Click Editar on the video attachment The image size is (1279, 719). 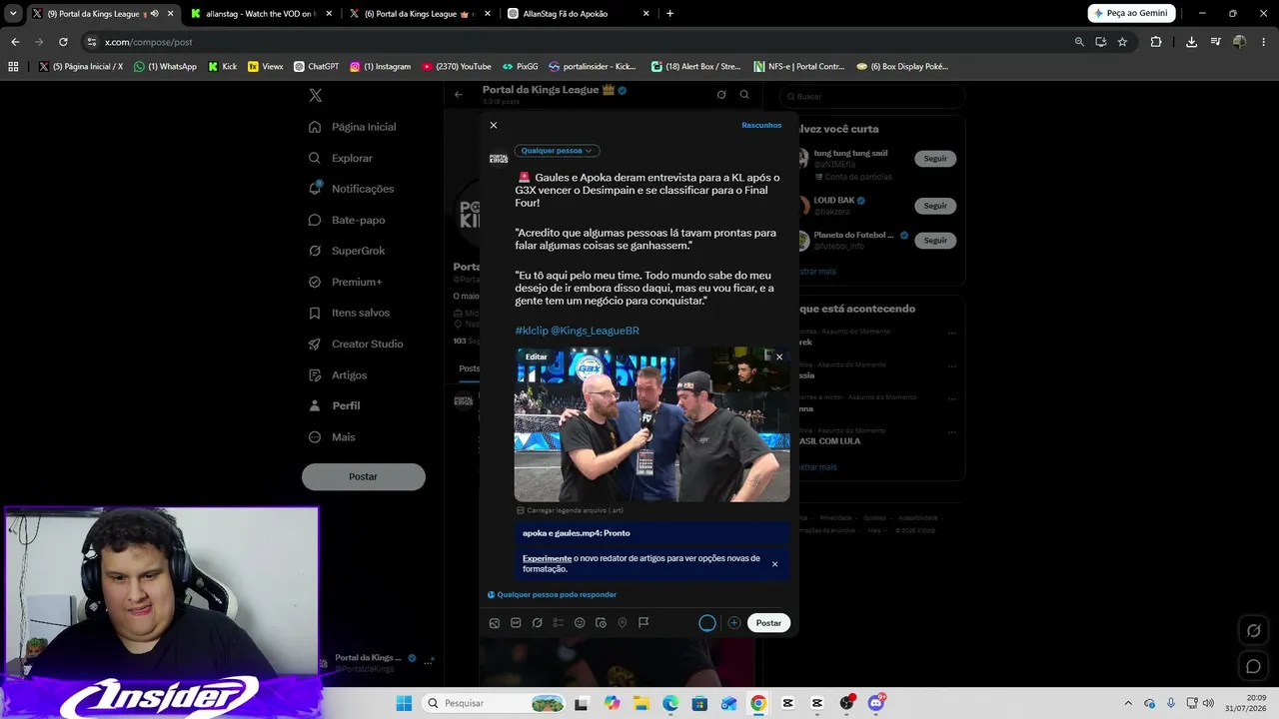tap(537, 357)
